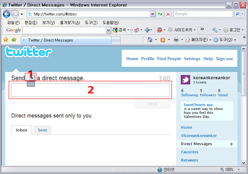The width and height of the screenshot is (248, 174).
Task: Open the 도움말(H) menu
Action: tap(110, 23)
